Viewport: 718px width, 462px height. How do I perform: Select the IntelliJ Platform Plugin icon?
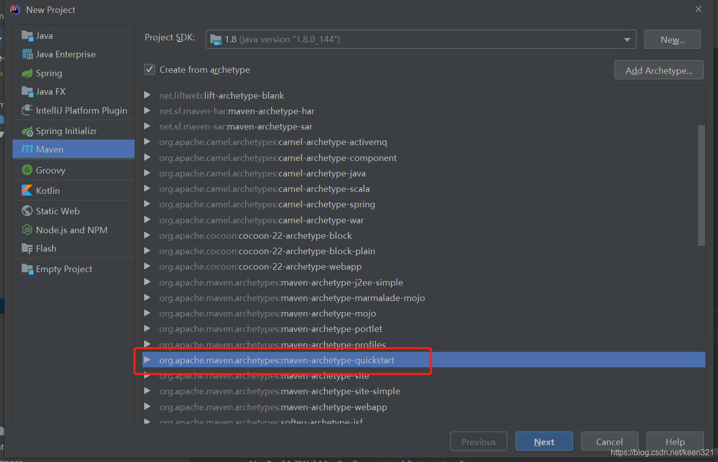pyautogui.click(x=27, y=110)
